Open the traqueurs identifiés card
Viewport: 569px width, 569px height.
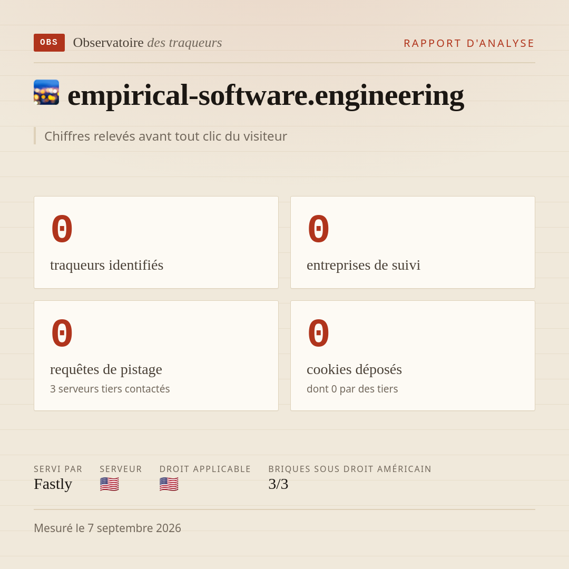156,242
